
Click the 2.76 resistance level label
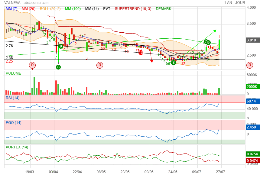click(9, 46)
